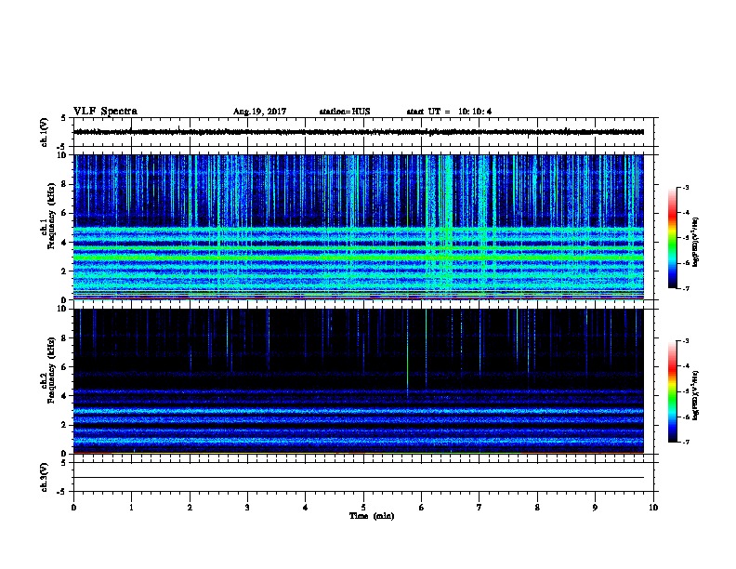Click the "VLF Spectra" plot title
This screenshot has height=569, width=736.
tap(105, 112)
